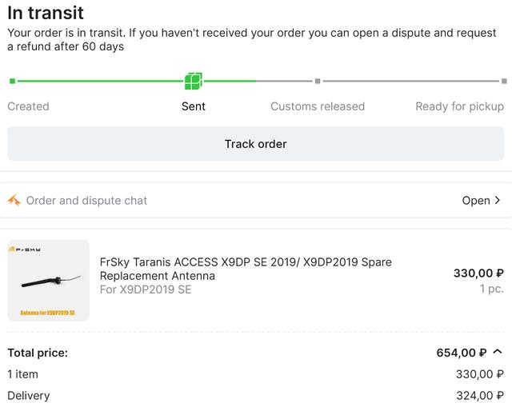Open the antenna product thumbnail
The image size is (512, 407).
(x=48, y=281)
